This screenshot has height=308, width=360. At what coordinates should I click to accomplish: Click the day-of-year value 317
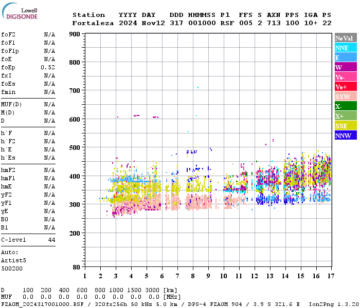click(x=176, y=23)
